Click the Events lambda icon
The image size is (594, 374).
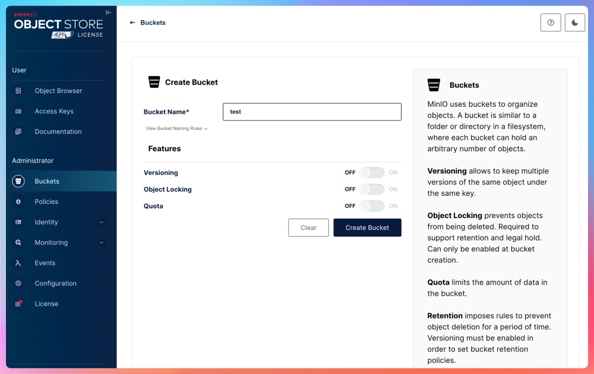tap(18, 263)
